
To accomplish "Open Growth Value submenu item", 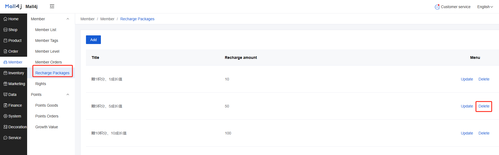I will coord(47,127).
